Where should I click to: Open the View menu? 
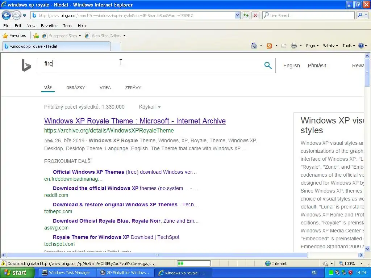coord(31,26)
